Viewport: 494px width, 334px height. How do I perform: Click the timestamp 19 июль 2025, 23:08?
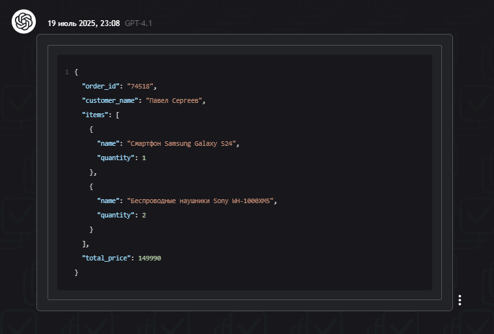tap(83, 23)
